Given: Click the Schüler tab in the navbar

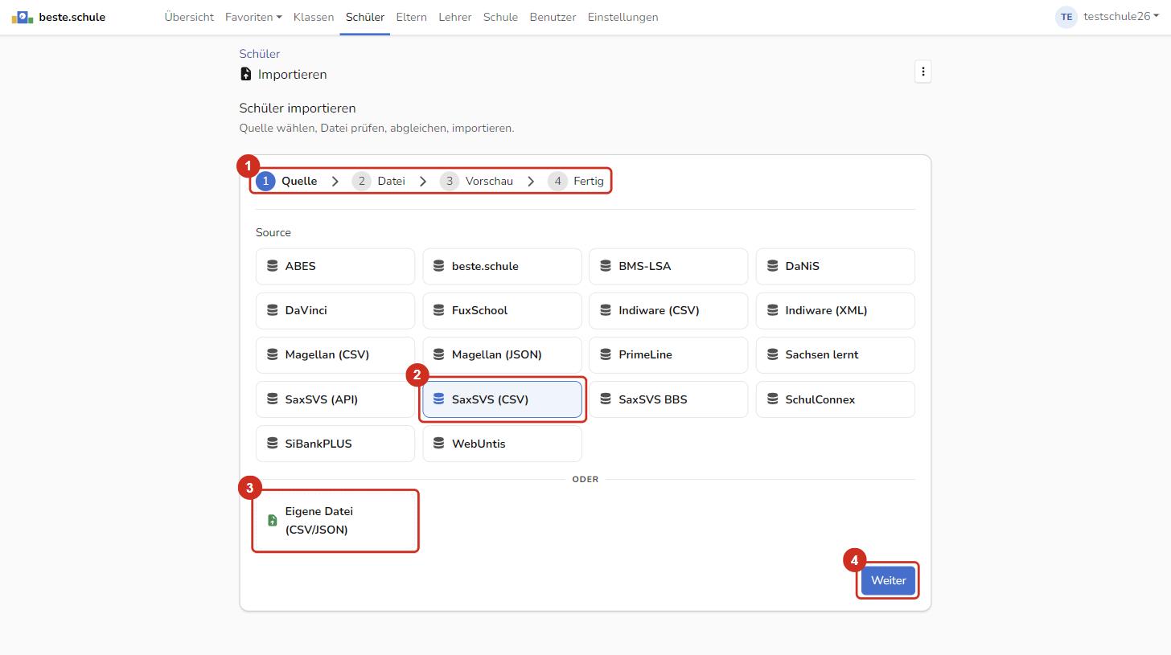Looking at the screenshot, I should click(x=365, y=17).
